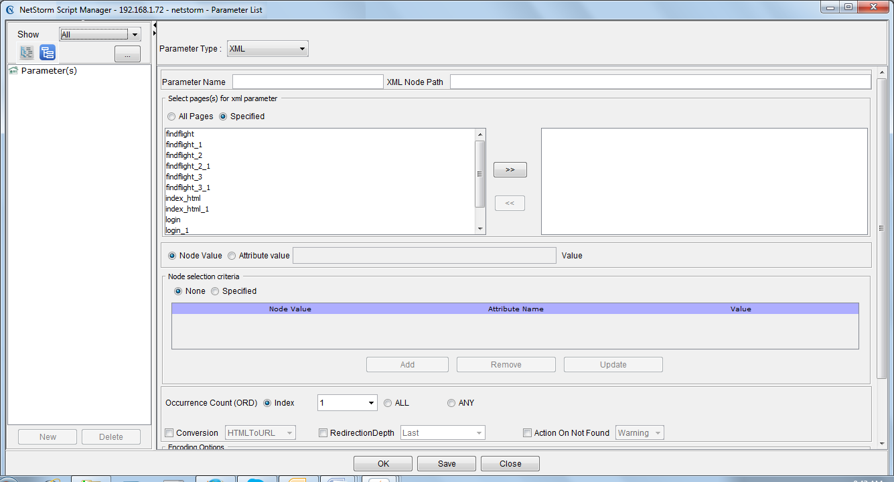Screen dimensions: 894x482
Task: Open the Parameter Type XML dropdown
Action: click(x=267, y=49)
